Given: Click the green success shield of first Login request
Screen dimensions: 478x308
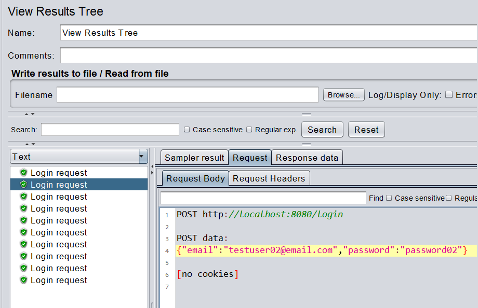Looking at the screenshot, I should [x=23, y=173].
